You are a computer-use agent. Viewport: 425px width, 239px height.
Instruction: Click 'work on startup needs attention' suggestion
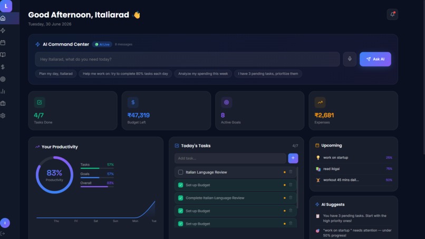354,233
